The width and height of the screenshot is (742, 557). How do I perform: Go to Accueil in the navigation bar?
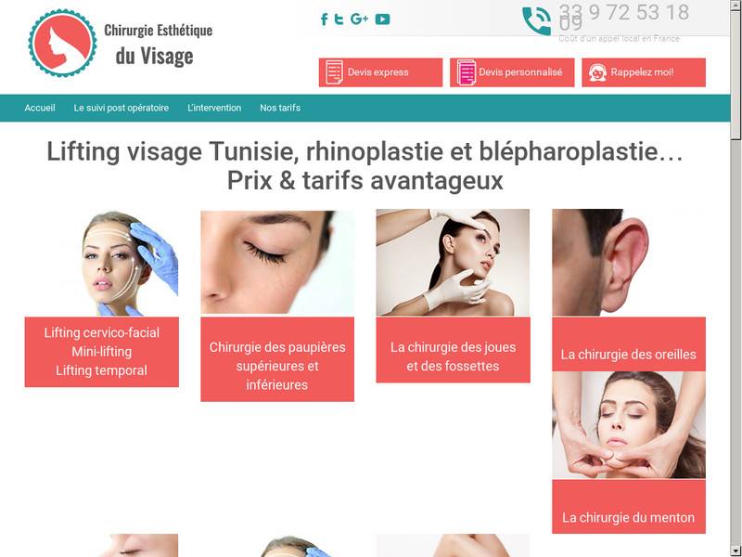click(40, 108)
